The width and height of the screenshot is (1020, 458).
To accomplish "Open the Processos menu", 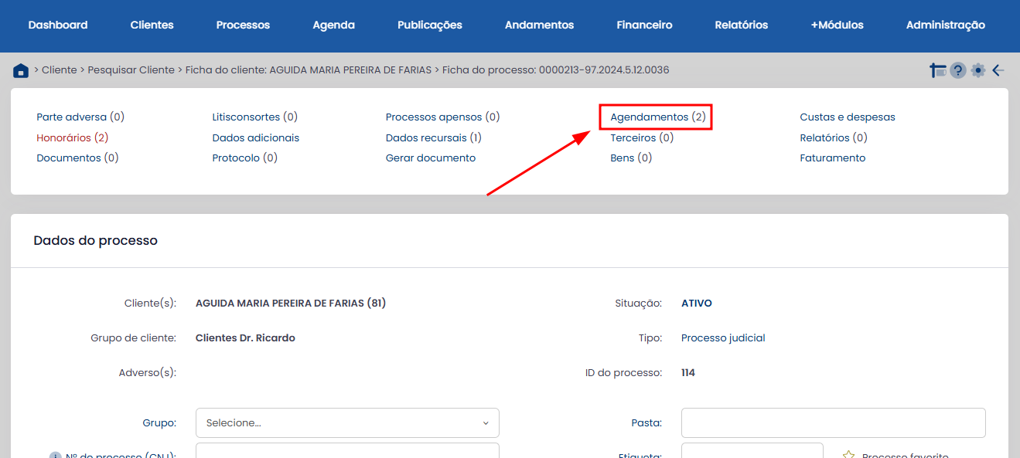I will point(243,25).
